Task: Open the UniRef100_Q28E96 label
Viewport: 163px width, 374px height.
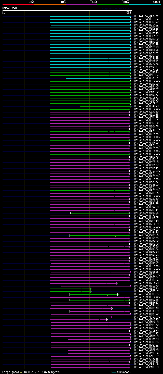Action: (146, 193)
